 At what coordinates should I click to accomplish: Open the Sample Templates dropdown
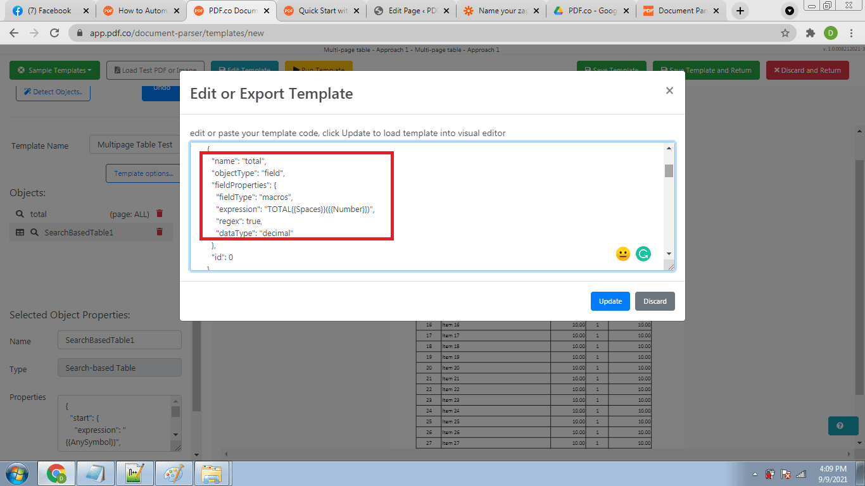tap(54, 70)
